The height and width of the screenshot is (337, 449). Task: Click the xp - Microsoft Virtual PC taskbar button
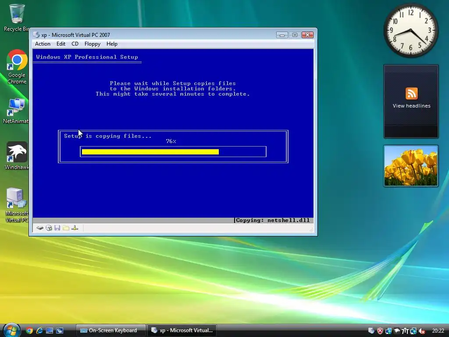tap(182, 330)
